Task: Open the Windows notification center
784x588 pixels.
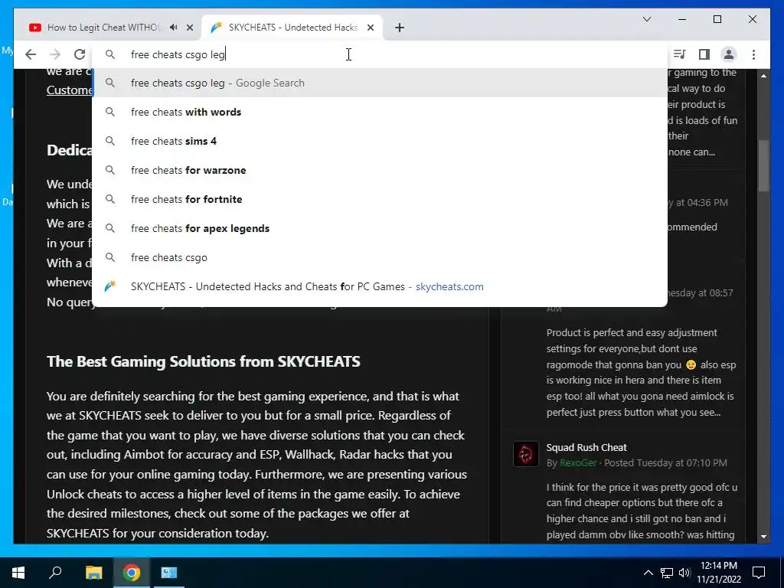Action: (759, 573)
